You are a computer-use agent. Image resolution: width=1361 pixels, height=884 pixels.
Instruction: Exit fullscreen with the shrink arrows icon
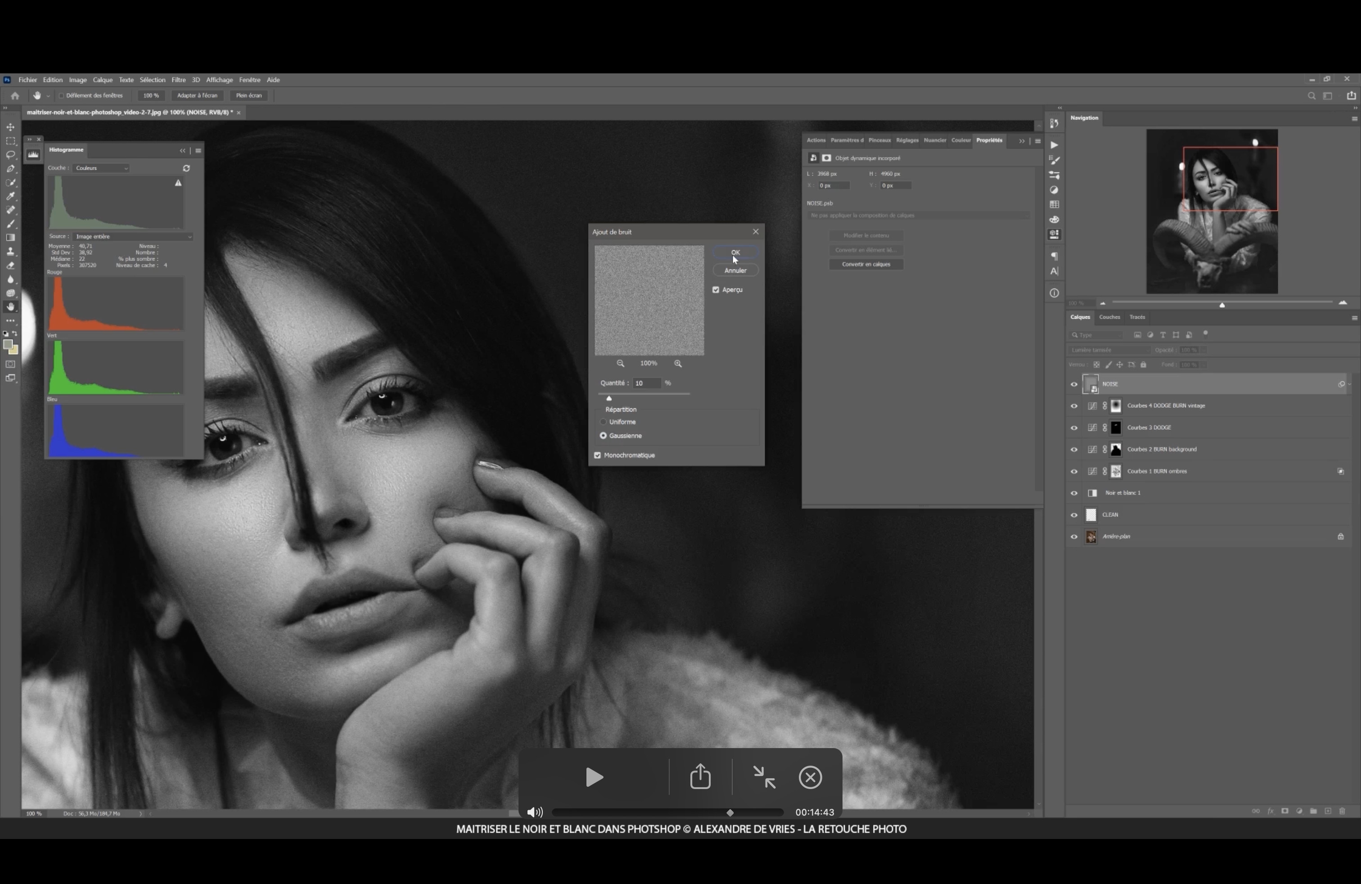764,777
